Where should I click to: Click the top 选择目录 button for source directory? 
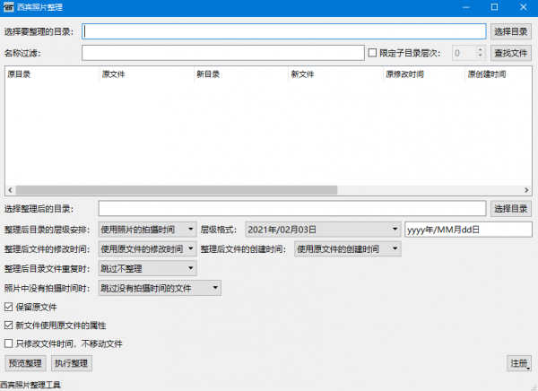(x=510, y=31)
